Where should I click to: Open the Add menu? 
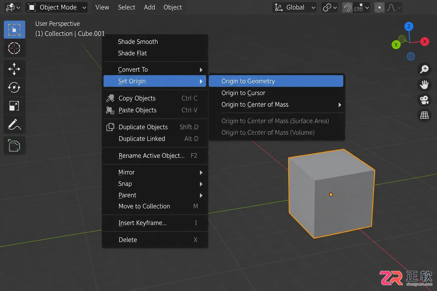click(149, 7)
